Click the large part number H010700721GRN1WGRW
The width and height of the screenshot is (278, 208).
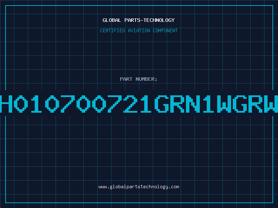point(139,104)
